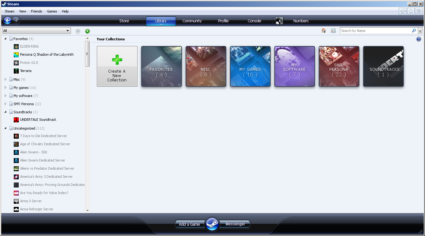Viewport: 425px width, 236px height.
Task: Open library home via house icon
Action: (x=324, y=31)
